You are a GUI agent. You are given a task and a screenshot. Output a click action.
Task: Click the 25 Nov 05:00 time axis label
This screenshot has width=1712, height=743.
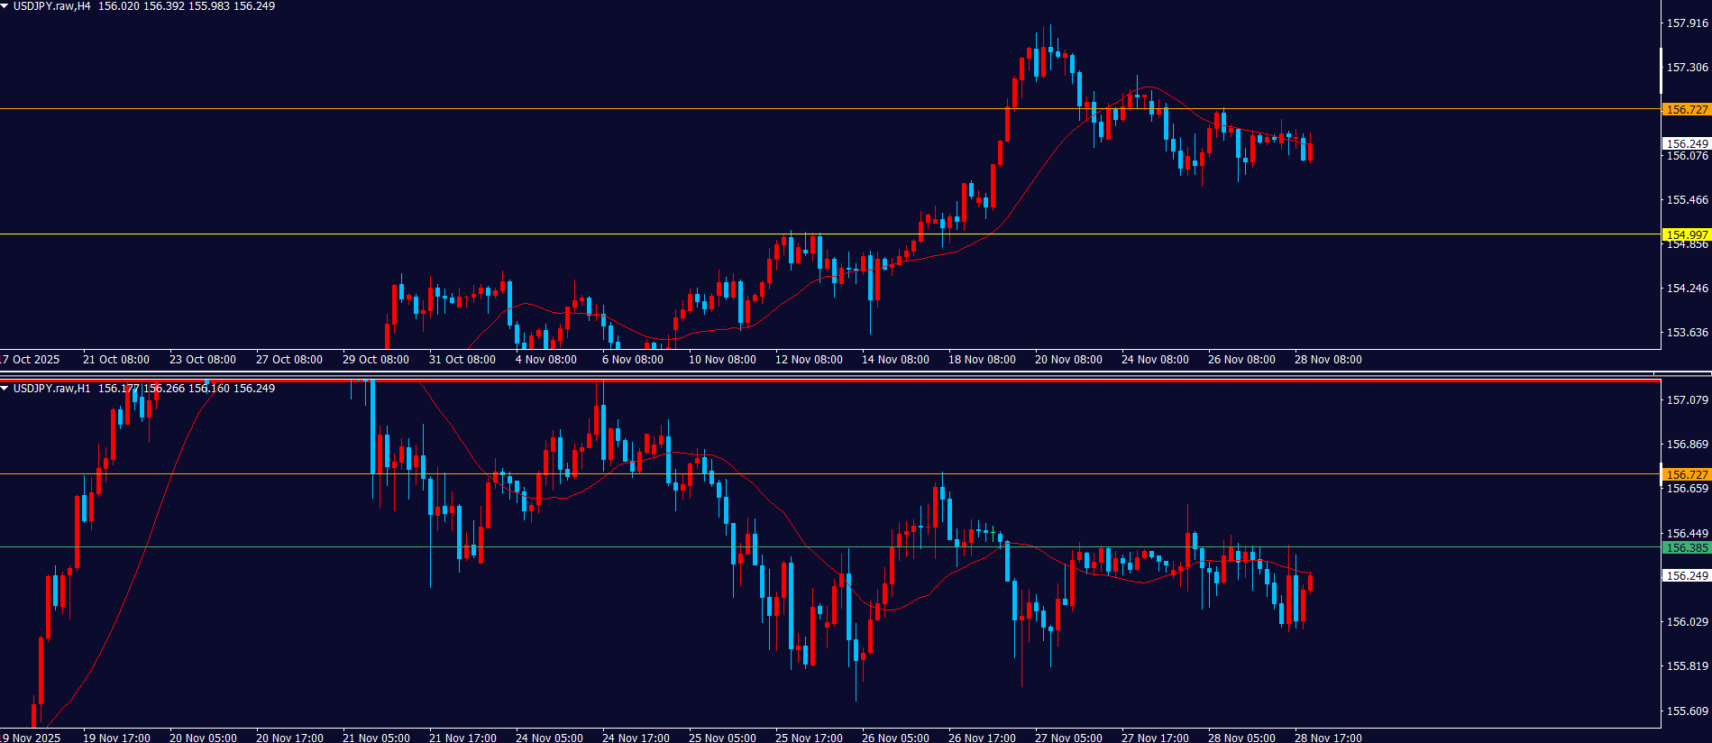point(722,738)
